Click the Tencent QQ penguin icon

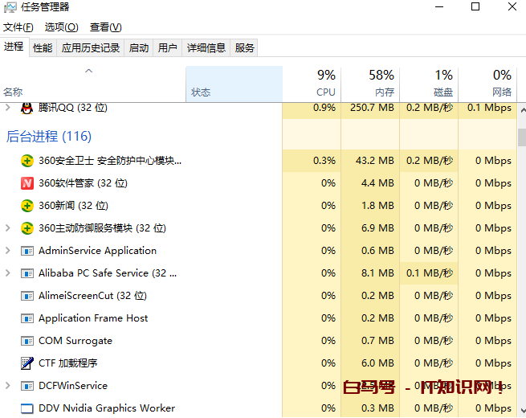27,108
